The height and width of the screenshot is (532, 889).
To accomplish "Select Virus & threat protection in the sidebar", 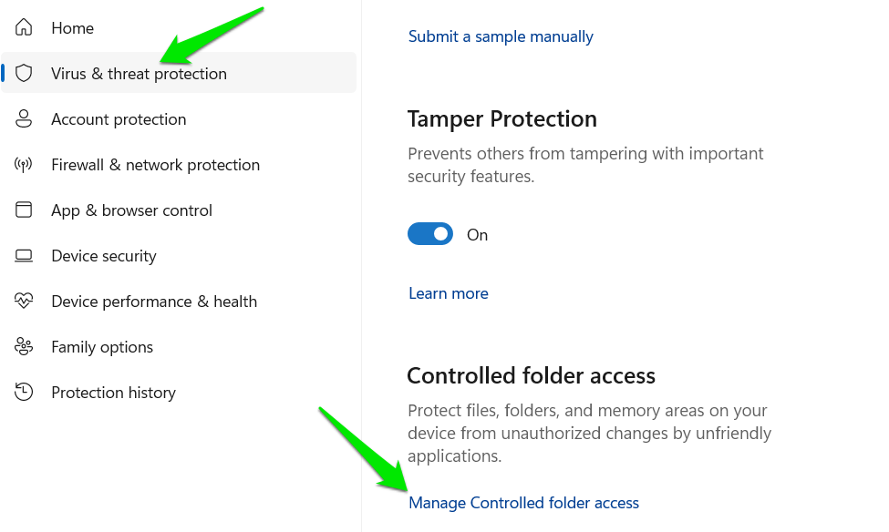I will coord(139,73).
